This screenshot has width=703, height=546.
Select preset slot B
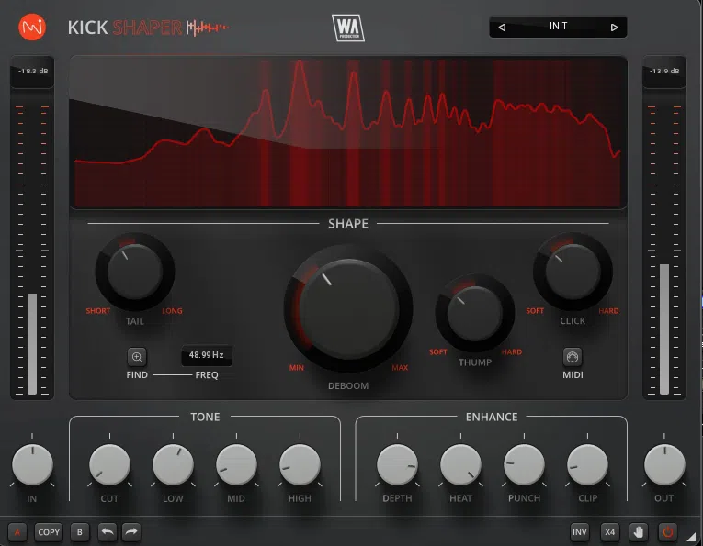click(80, 532)
